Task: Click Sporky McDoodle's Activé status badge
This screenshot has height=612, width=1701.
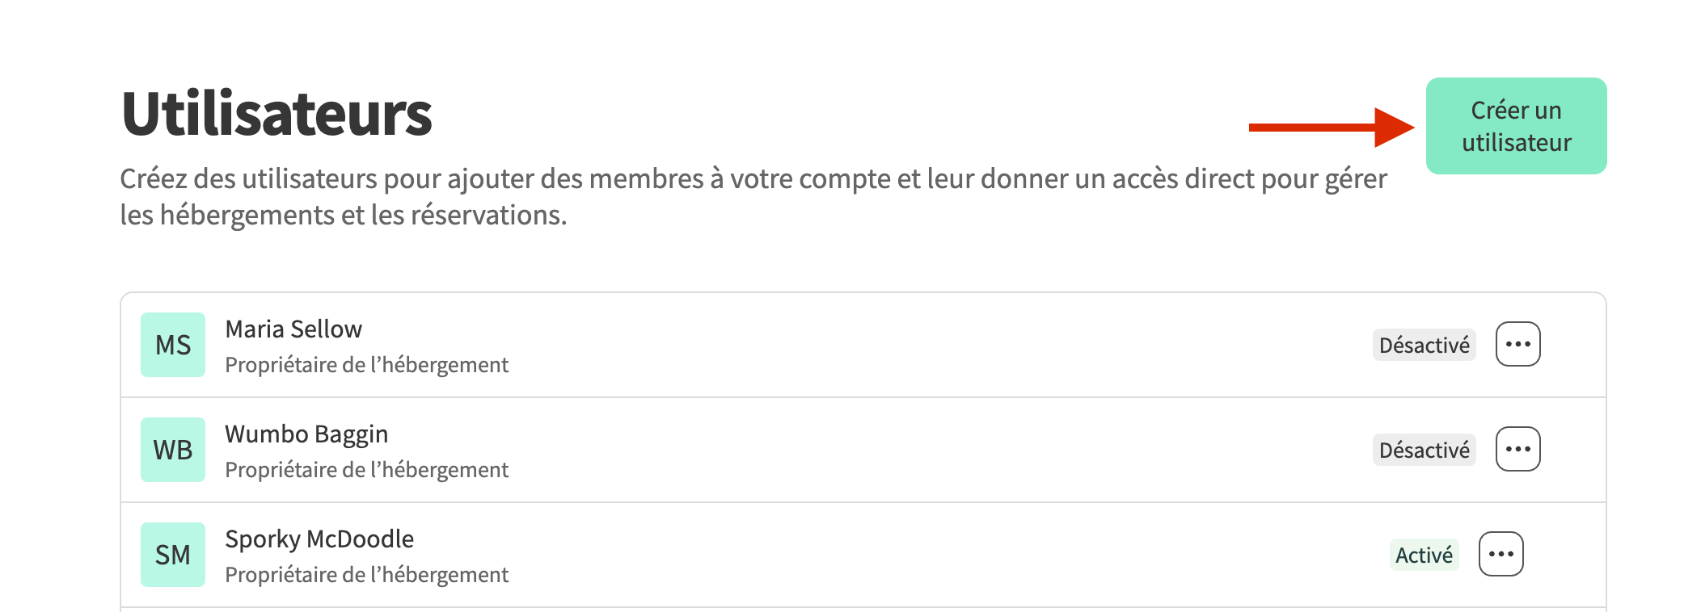Action: coord(1424,555)
